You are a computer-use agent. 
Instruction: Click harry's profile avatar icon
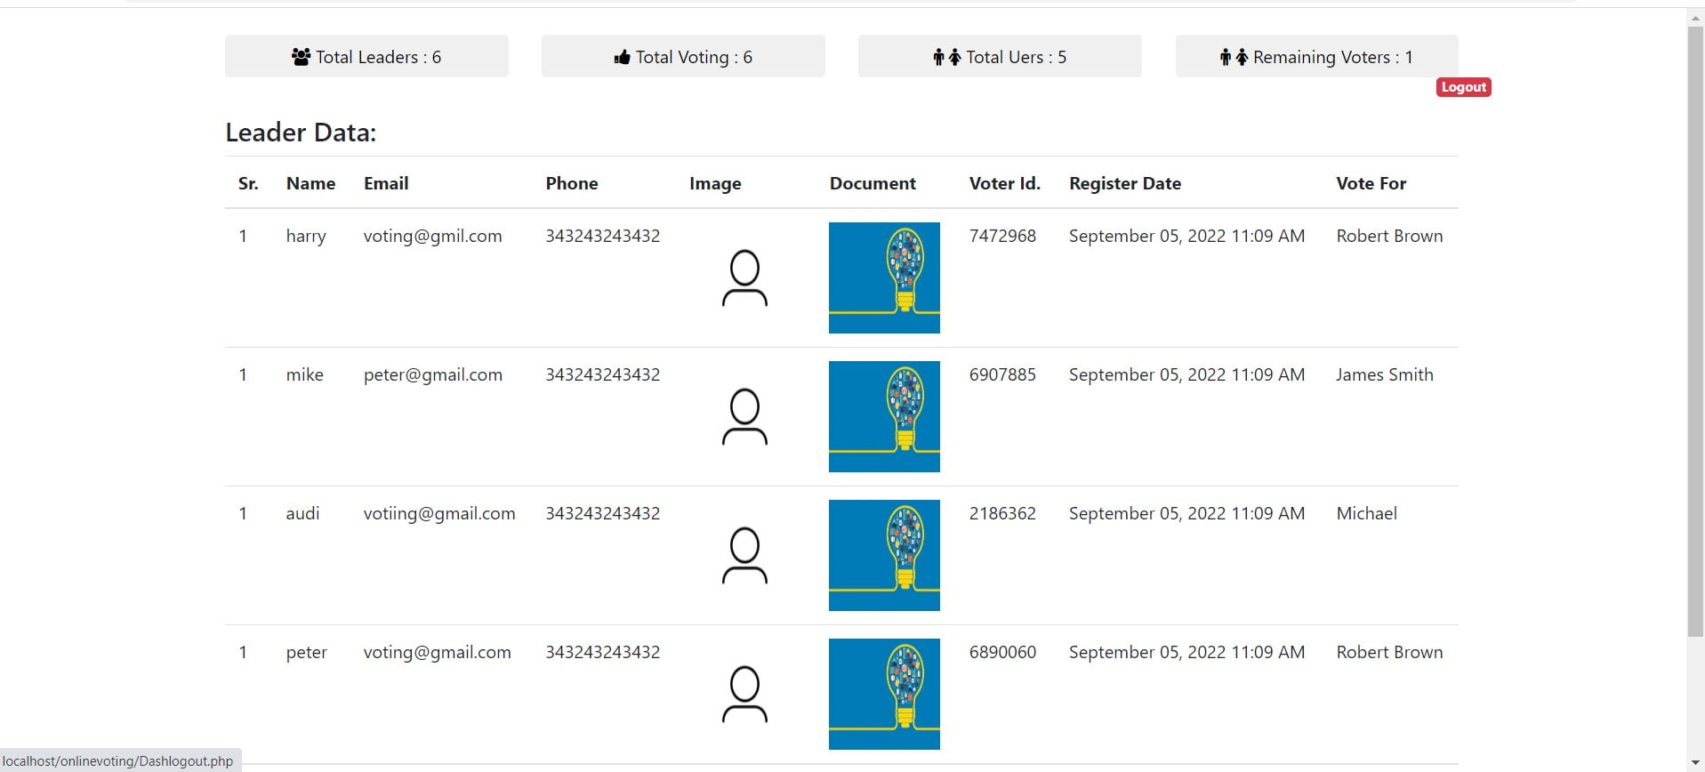pyautogui.click(x=744, y=278)
